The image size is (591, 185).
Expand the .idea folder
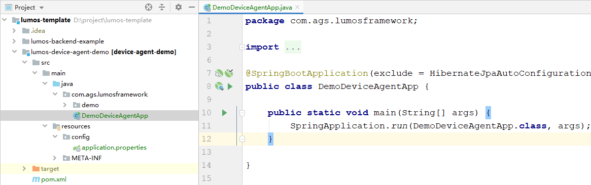point(14,30)
